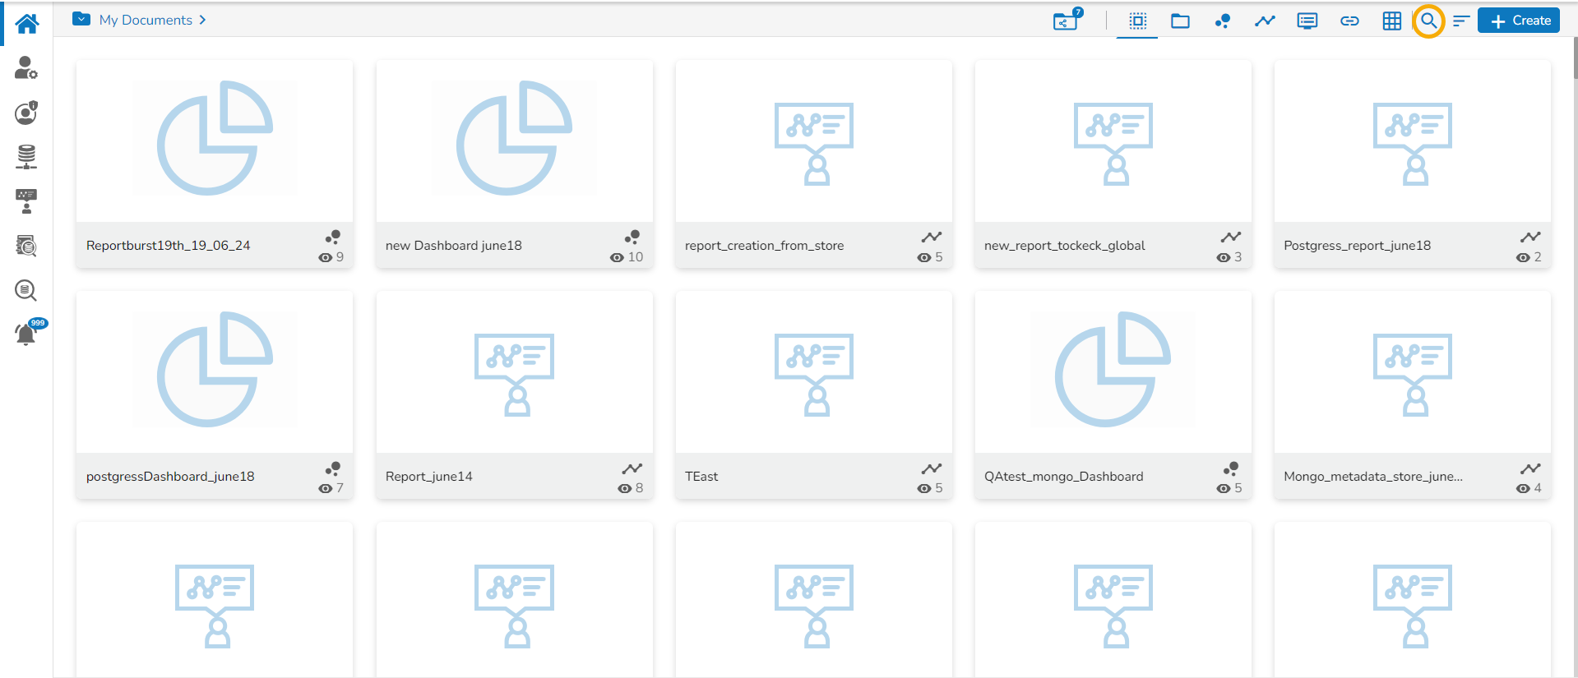Click the home icon in the left sidebar
Viewport: 1578px width, 678px height.
[x=26, y=23]
